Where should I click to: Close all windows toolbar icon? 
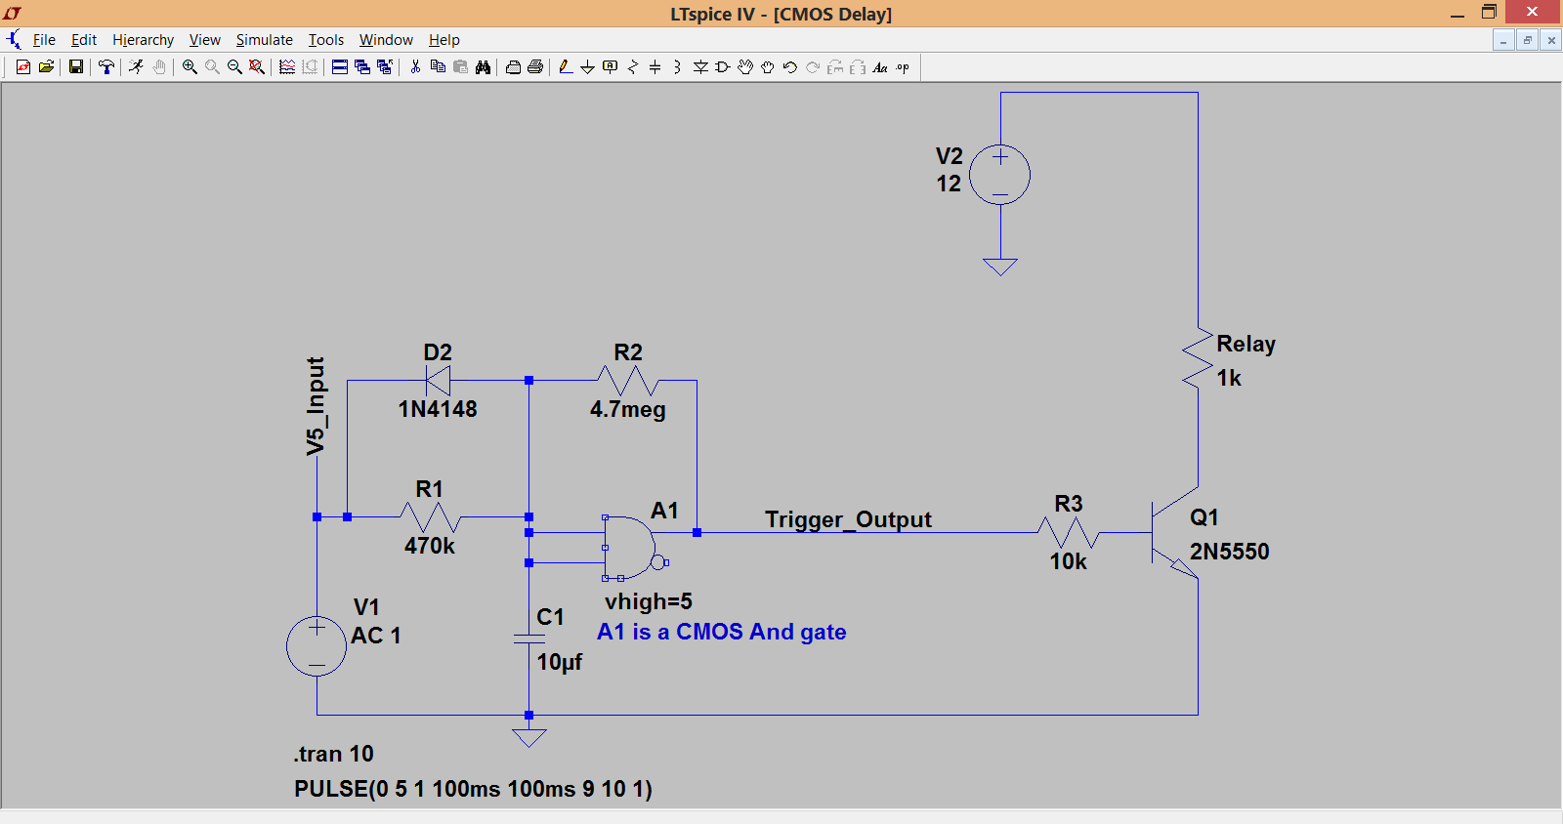385,67
